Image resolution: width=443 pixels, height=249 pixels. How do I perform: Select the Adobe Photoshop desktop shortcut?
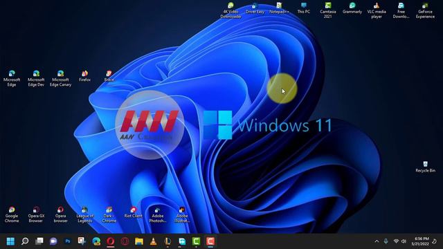pyautogui.click(x=158, y=215)
